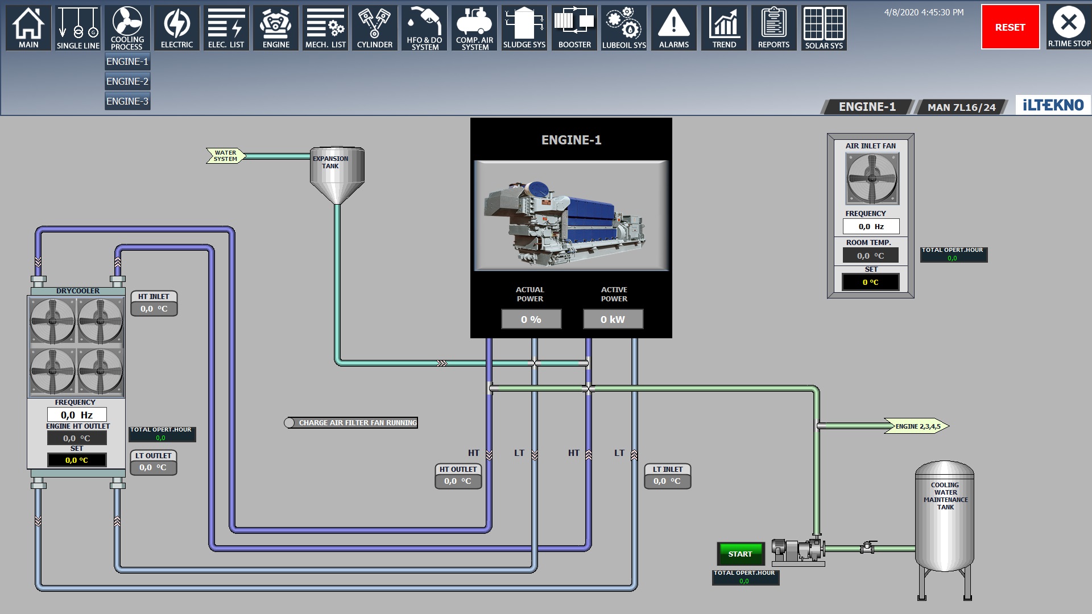Open the Trend chart page

click(x=724, y=28)
